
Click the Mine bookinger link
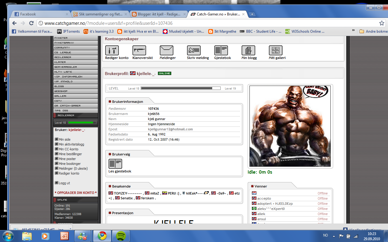coord(70,164)
